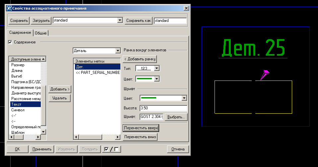Click the Шрифт name field
This screenshot has width=318, height=167.
coord(152,117)
